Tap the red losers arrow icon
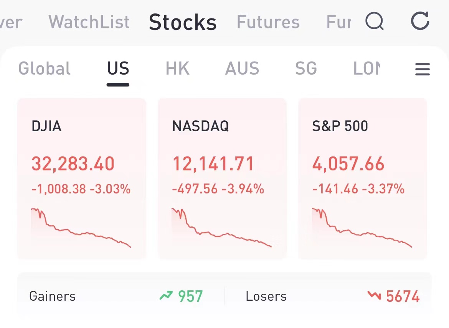 (374, 296)
